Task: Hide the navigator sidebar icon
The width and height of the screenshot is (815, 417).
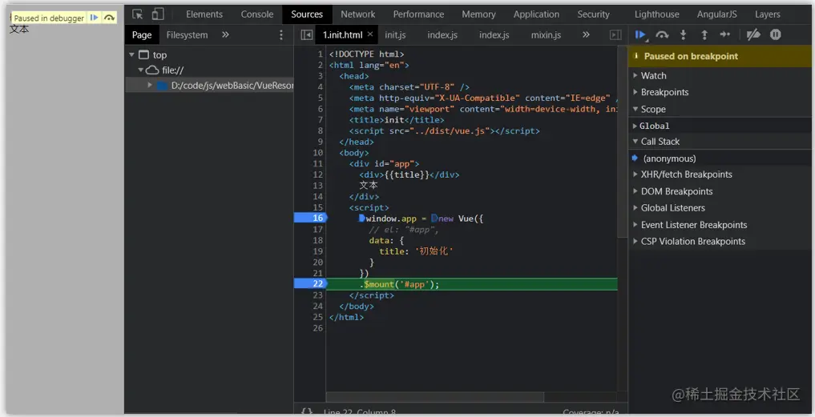Action: click(307, 34)
